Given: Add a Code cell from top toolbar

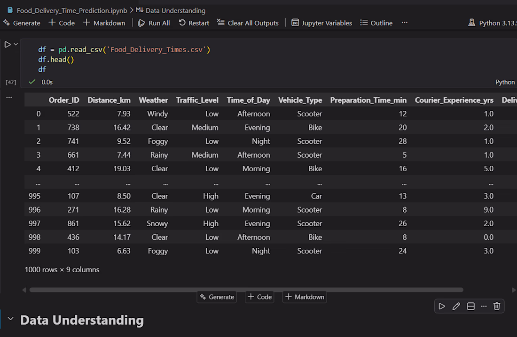Looking at the screenshot, I should point(62,23).
